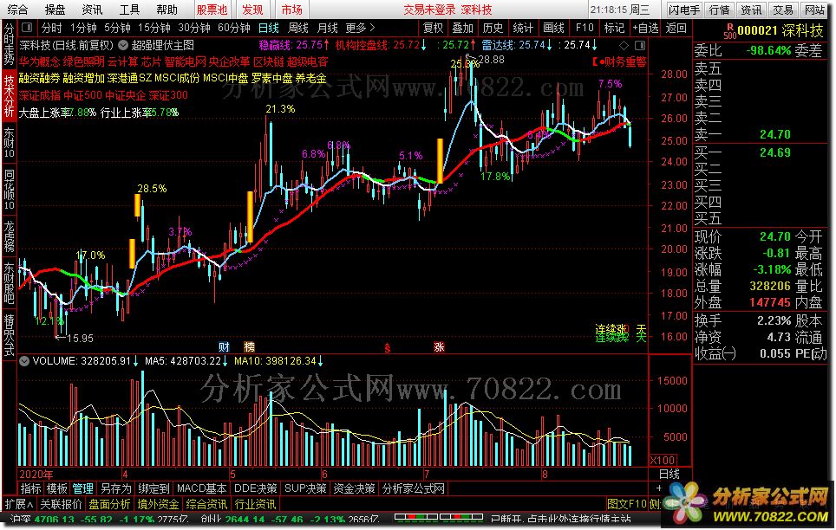Select the 15分钟 period
836x530 pixels.
154,28
